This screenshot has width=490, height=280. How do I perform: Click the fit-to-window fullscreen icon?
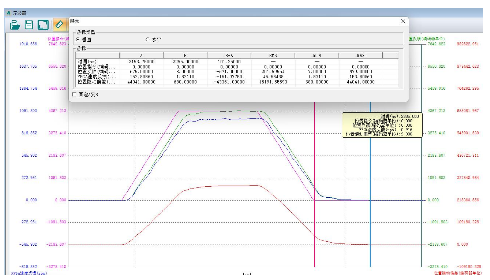[43, 25]
